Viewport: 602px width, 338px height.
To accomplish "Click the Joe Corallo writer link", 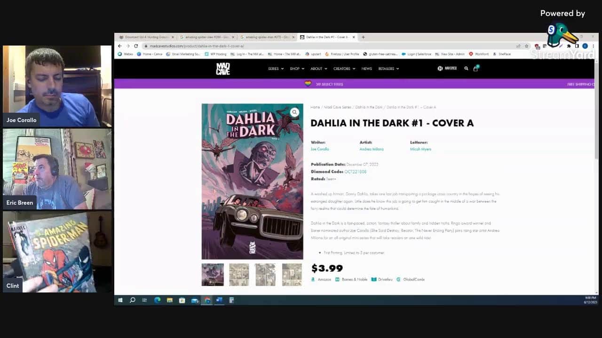I will click(320, 149).
